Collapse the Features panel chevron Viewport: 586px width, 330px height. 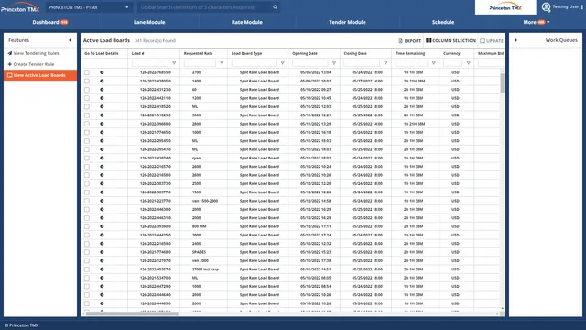(71, 40)
